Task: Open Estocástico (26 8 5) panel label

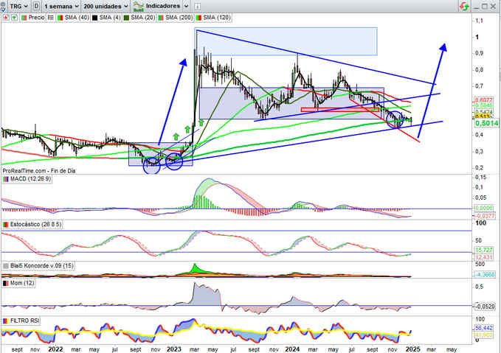Action: coord(35,225)
